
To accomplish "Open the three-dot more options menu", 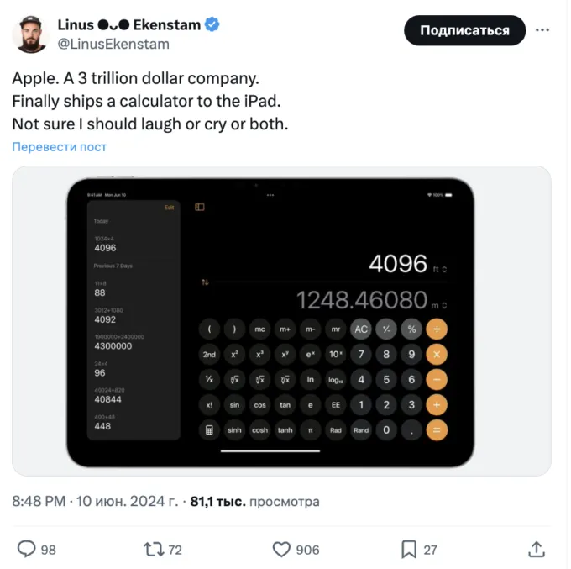I will point(543,30).
